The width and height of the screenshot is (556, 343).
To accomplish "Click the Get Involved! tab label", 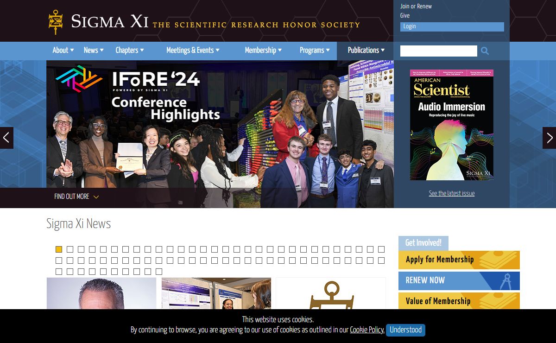I will pos(423,243).
